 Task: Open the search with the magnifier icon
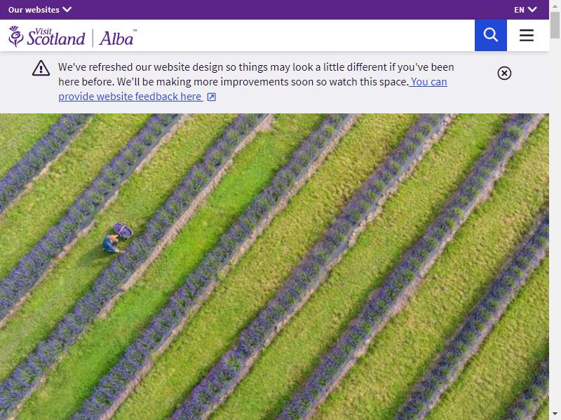490,35
